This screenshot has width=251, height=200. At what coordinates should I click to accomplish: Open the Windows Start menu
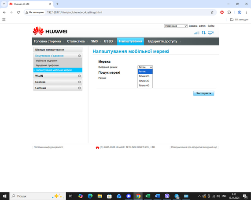point(5,196)
